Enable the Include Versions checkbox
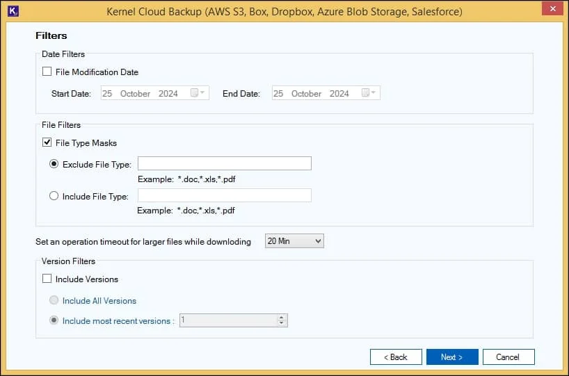Screen dimensions: 569x376 pos(47,279)
